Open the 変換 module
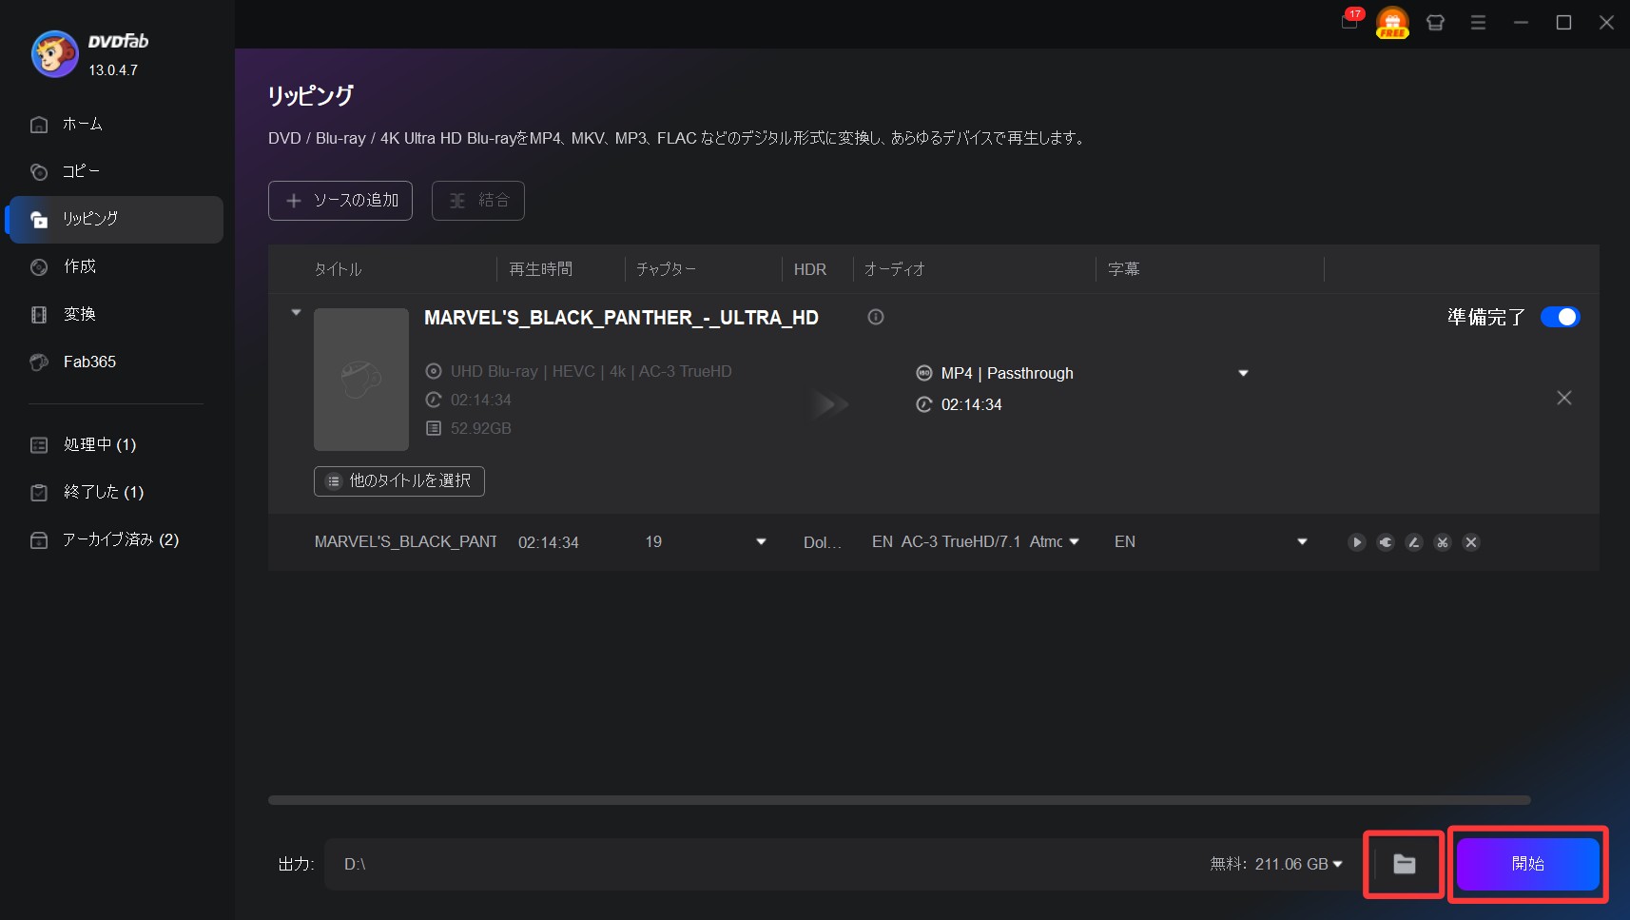Image resolution: width=1630 pixels, height=920 pixels. tap(116, 314)
